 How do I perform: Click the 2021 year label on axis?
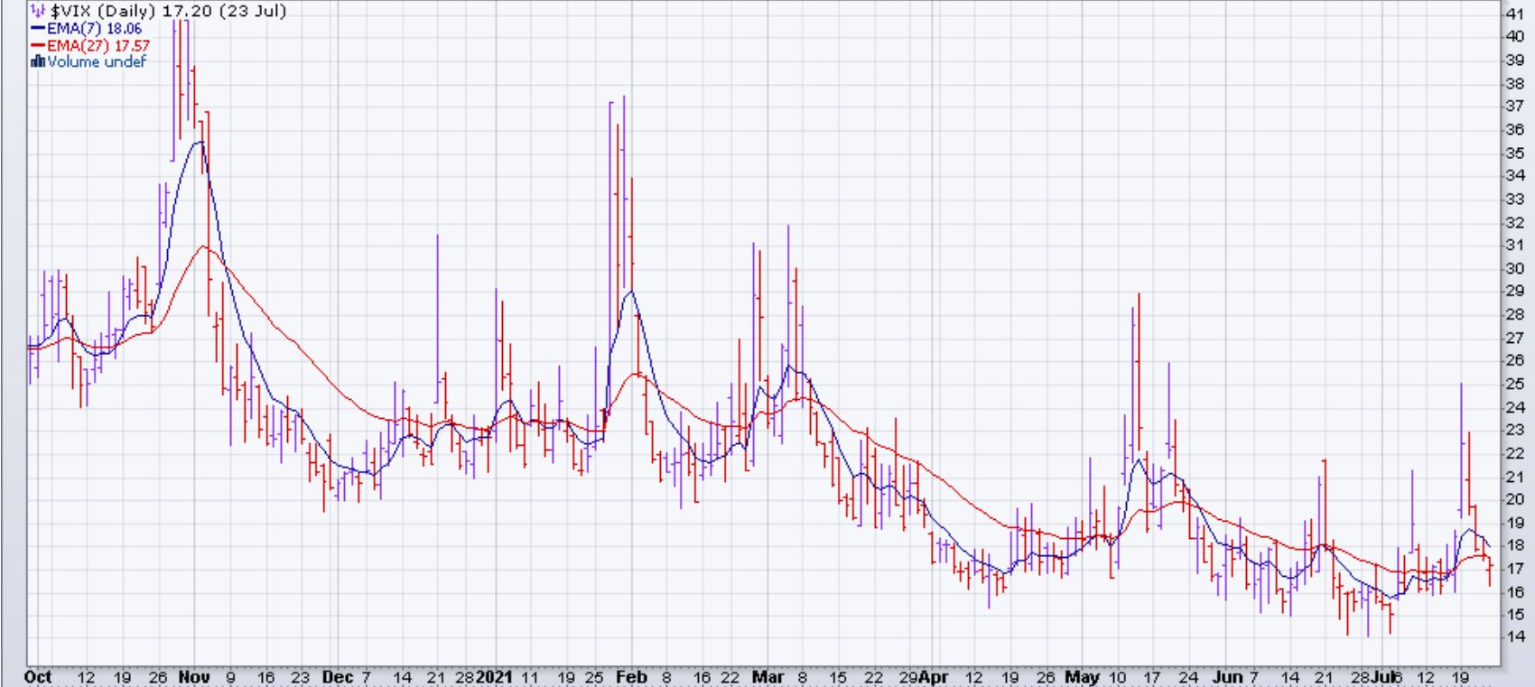coord(494,677)
